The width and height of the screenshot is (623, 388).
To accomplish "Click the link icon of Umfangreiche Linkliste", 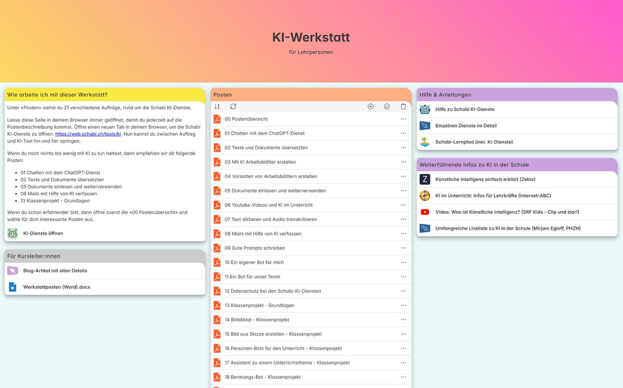I will click(x=425, y=228).
